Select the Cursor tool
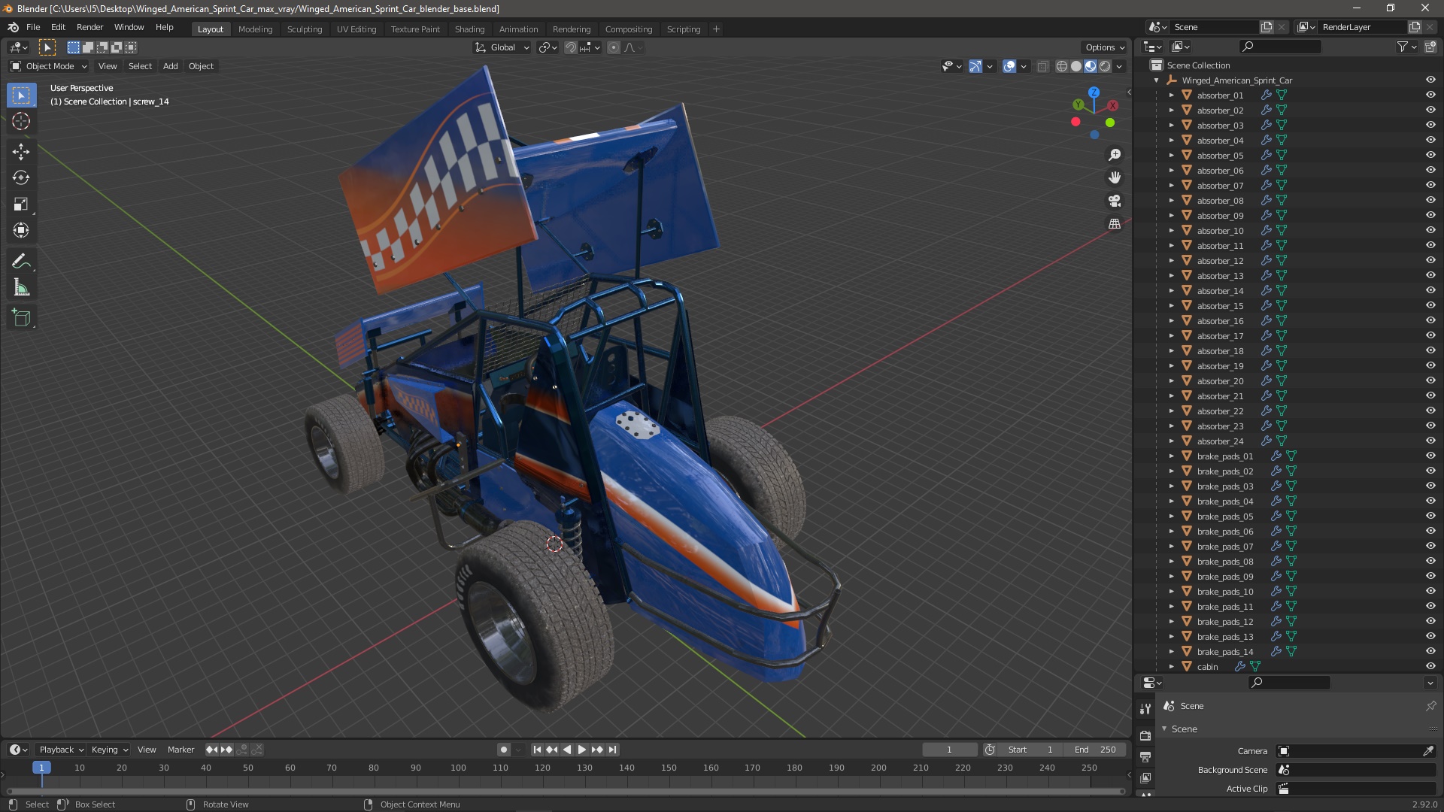Screen dimensions: 1444x812 21,121
